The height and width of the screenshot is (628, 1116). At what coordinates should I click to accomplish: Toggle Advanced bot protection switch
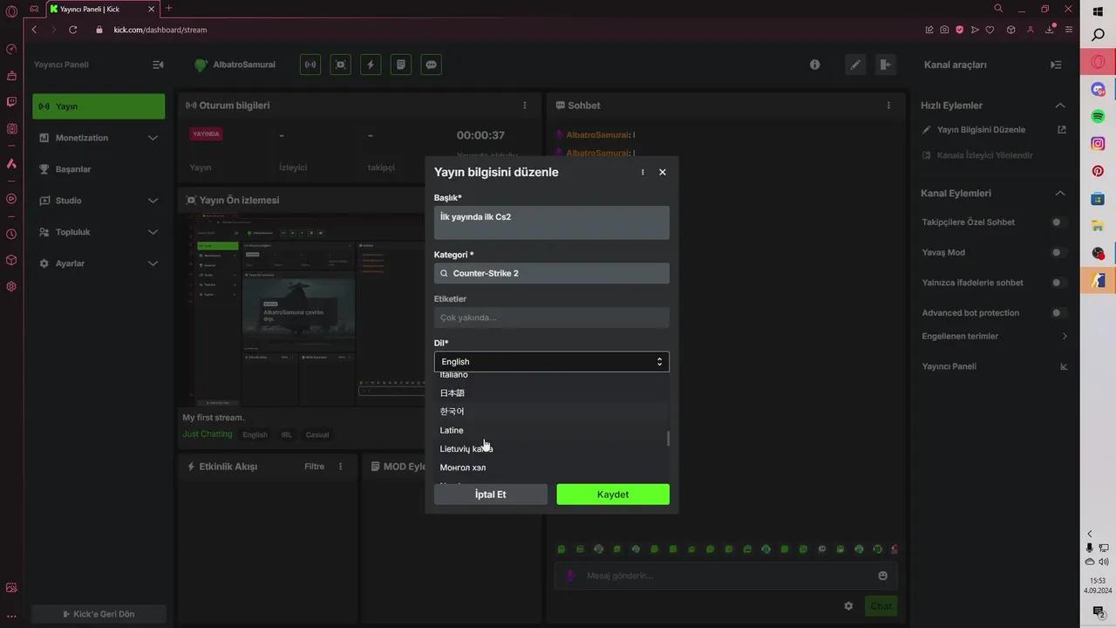pyautogui.click(x=1058, y=313)
